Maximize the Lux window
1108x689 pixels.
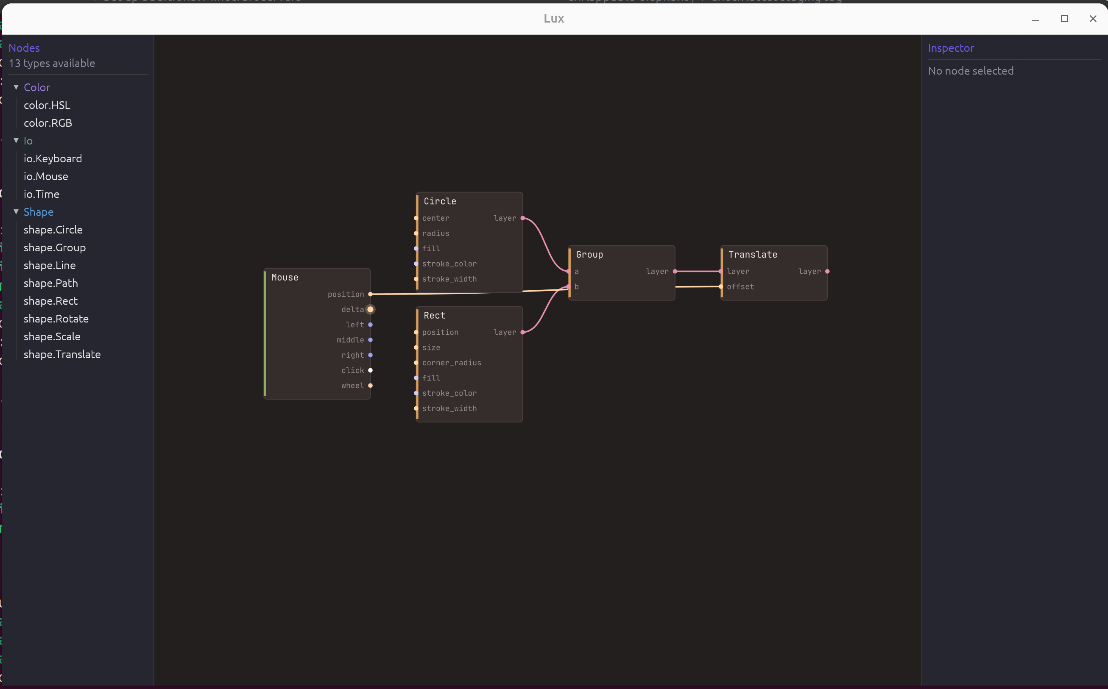click(x=1064, y=19)
